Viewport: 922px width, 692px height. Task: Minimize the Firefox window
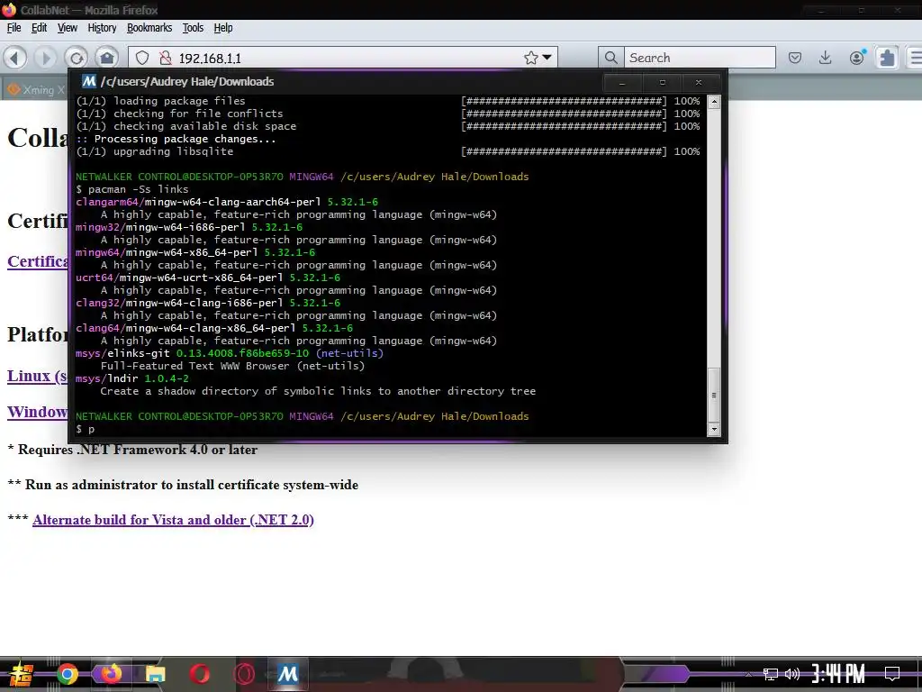tap(821, 10)
